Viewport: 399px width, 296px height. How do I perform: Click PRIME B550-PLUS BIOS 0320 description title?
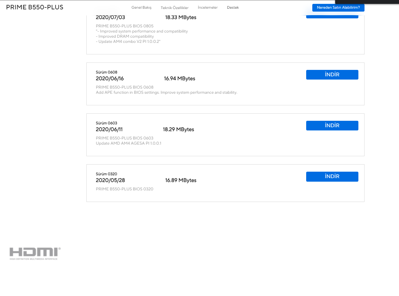click(125, 189)
